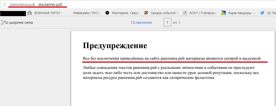Open the Сводка событий bookmark
This screenshot has width=276, height=106.
165,13
